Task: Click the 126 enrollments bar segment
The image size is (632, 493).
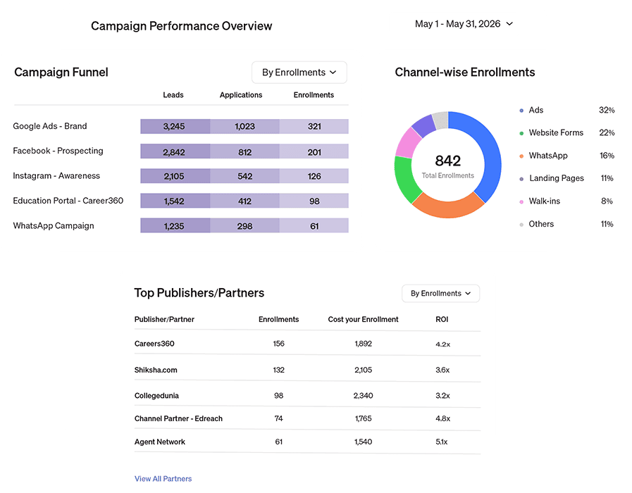Action: click(x=314, y=176)
